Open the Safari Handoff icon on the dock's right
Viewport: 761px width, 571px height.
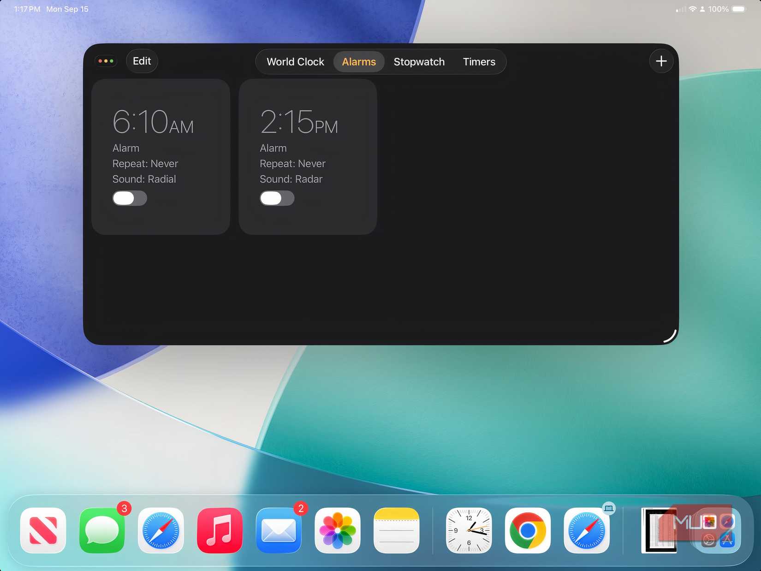[x=586, y=531]
